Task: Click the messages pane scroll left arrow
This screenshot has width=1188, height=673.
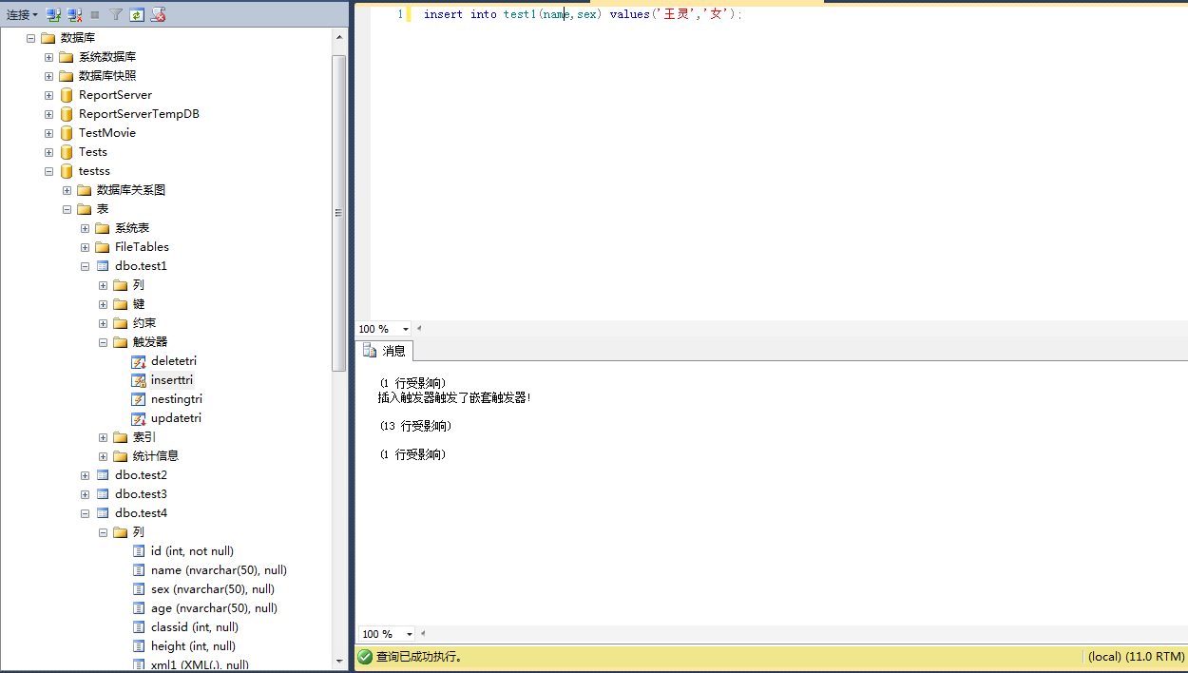Action: click(422, 634)
